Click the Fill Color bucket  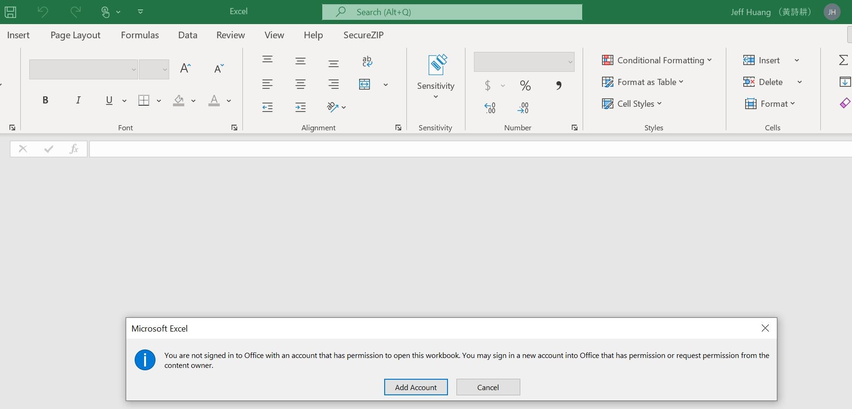(179, 100)
